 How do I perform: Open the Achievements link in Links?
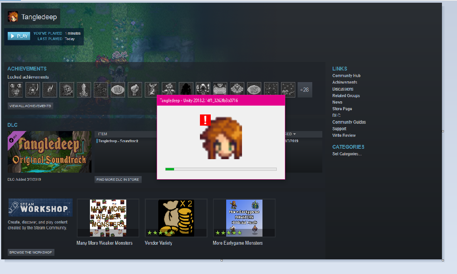(x=345, y=82)
